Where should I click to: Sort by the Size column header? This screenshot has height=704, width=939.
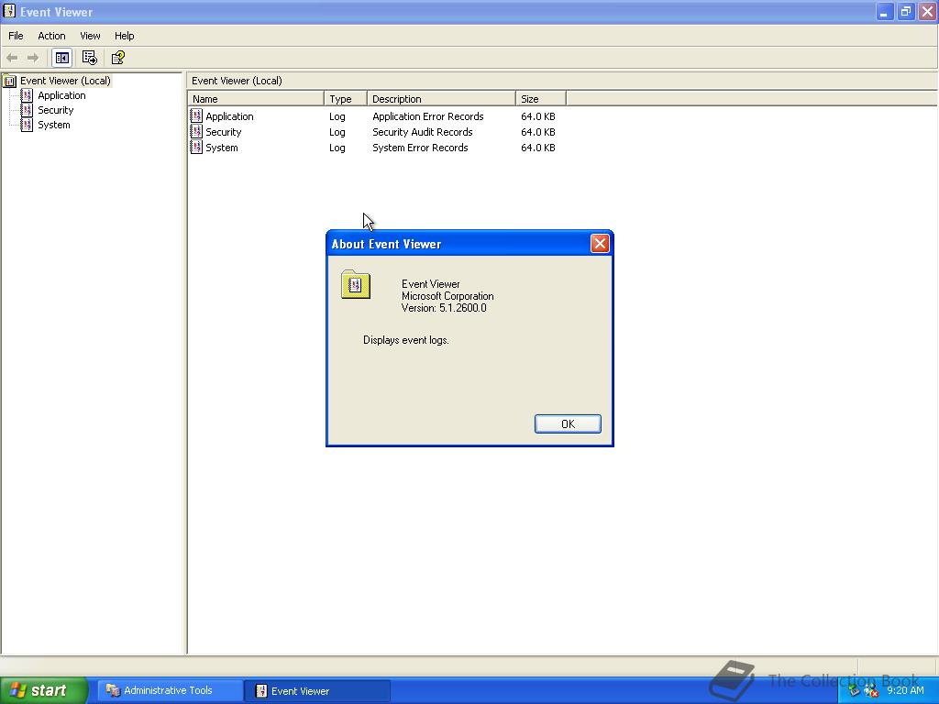pos(541,99)
